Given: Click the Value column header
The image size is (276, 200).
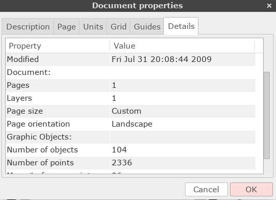Looking at the screenshot, I should (x=182, y=46).
